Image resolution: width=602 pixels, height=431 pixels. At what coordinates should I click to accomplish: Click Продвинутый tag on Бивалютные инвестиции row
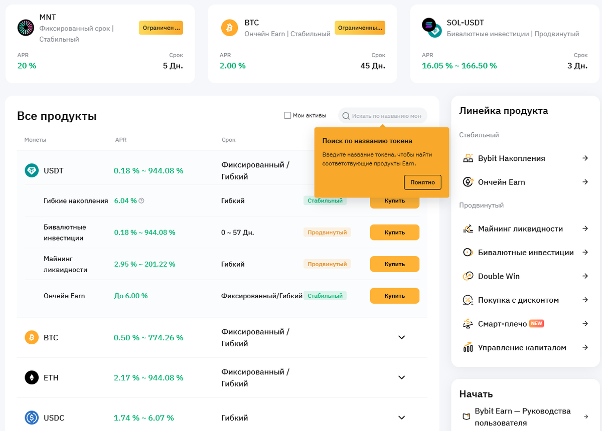pyautogui.click(x=327, y=232)
